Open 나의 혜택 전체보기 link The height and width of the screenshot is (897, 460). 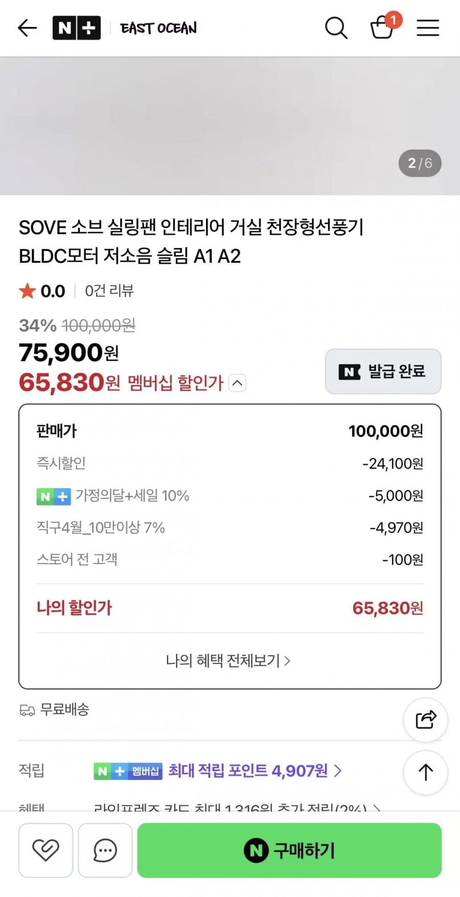pyautogui.click(x=228, y=661)
